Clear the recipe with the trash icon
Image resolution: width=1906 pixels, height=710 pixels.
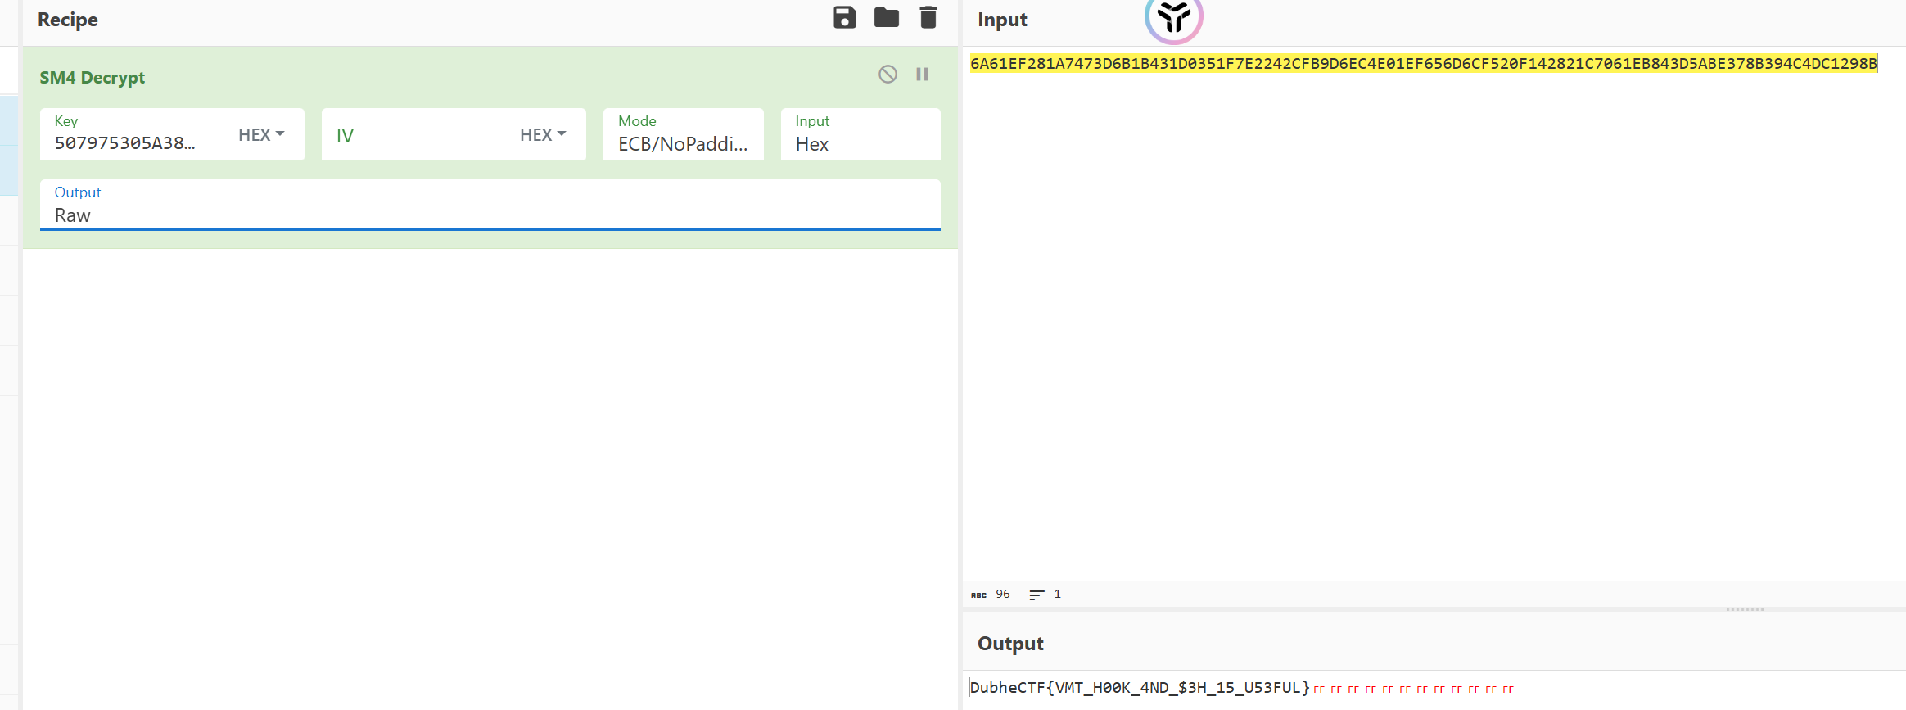pyautogui.click(x=928, y=18)
